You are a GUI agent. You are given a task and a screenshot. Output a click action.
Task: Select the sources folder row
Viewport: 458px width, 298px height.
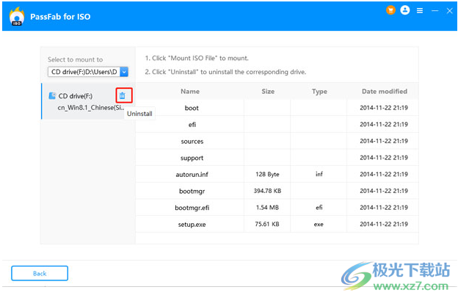tap(277, 141)
